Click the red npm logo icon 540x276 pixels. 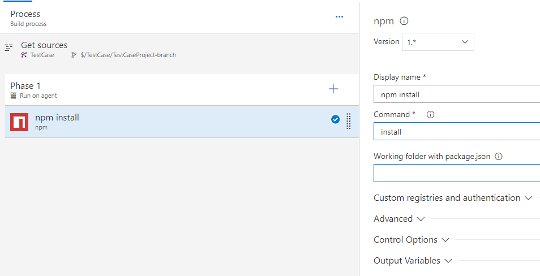coord(19,122)
